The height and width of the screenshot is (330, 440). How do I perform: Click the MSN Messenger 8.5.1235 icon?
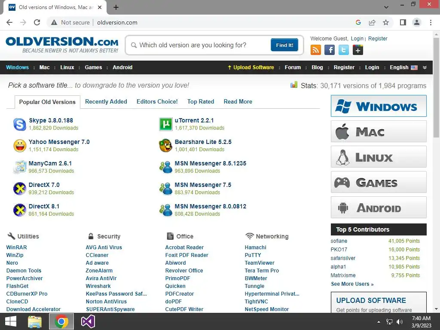pyautogui.click(x=166, y=167)
